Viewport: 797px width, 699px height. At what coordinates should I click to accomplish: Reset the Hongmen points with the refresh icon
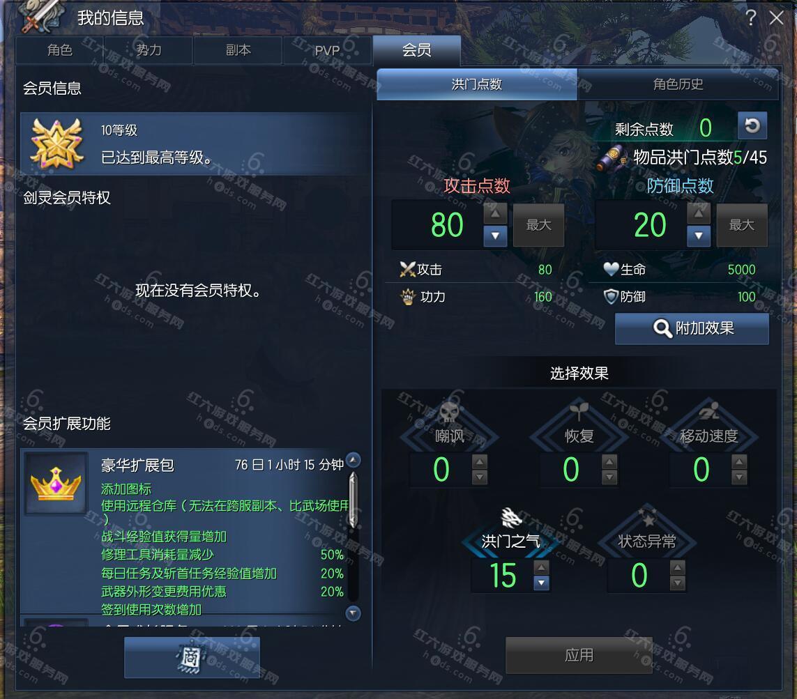[752, 125]
